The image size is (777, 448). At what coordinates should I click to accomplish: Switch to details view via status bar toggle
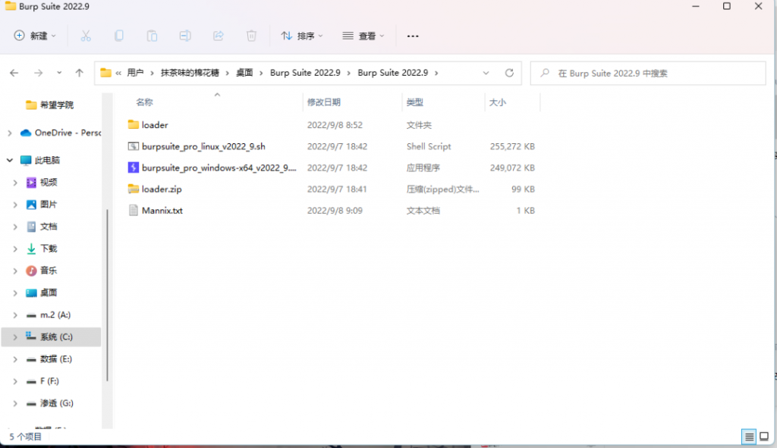(x=749, y=437)
